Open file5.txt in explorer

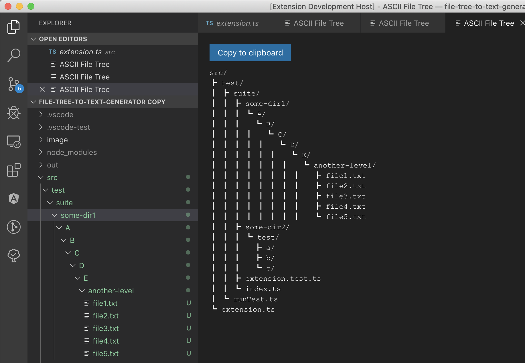[113, 354]
